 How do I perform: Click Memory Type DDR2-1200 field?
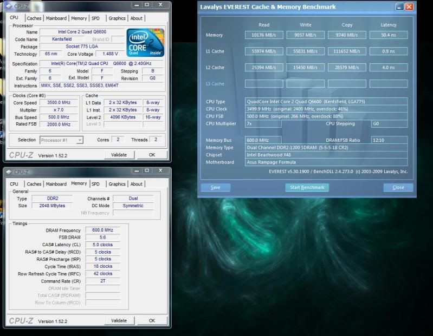click(326, 148)
